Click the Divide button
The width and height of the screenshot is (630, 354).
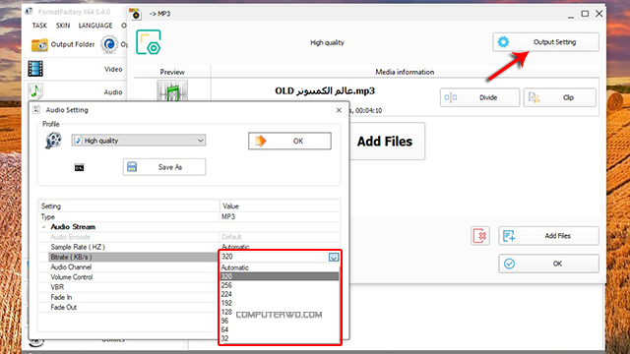pos(479,97)
